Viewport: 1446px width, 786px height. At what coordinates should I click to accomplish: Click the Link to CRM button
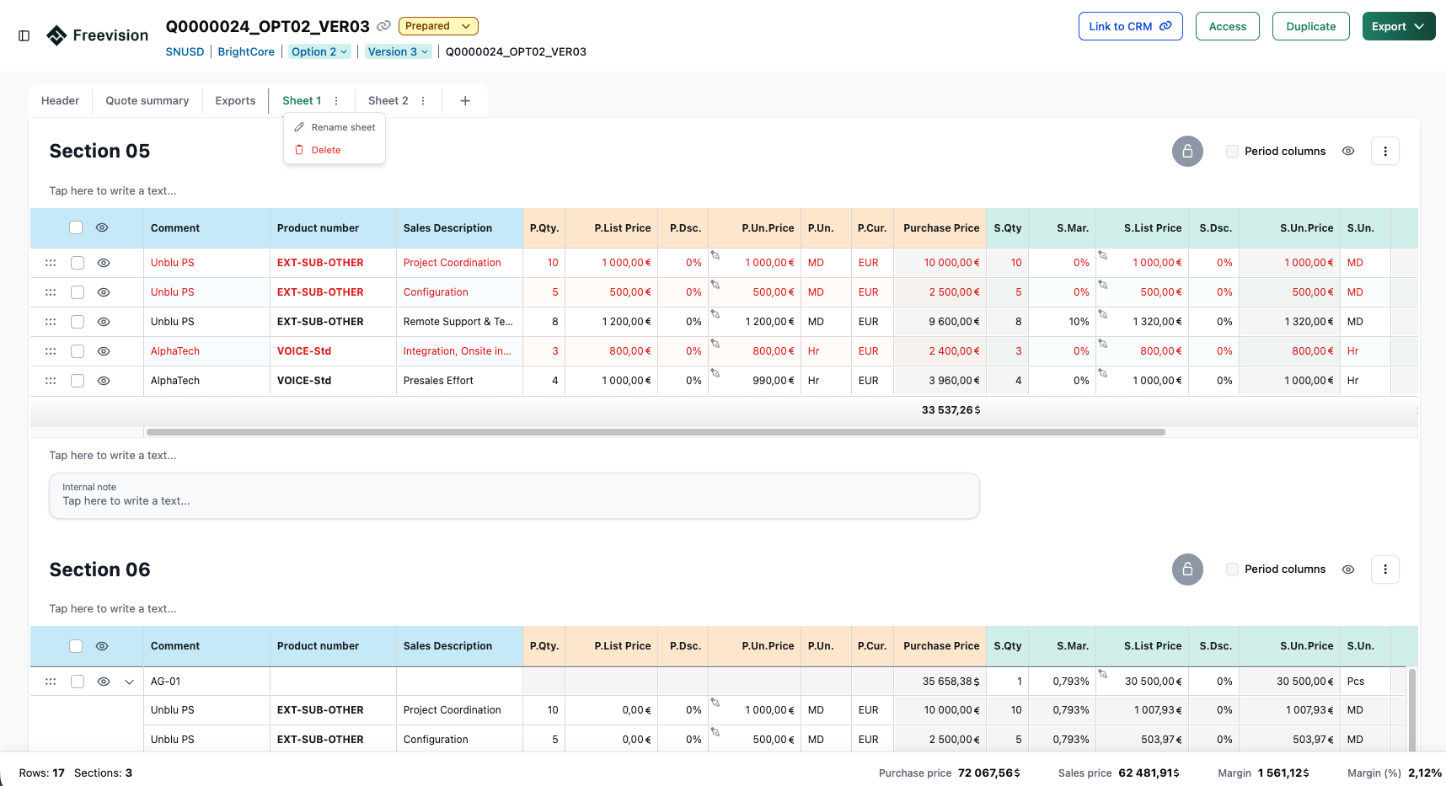coord(1130,26)
